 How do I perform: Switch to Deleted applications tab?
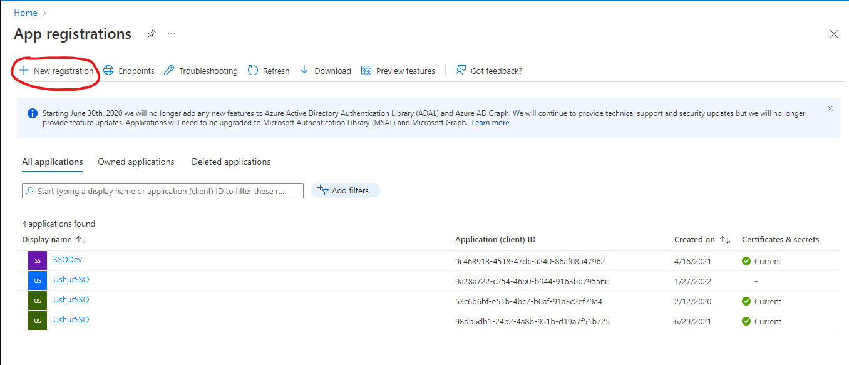point(231,162)
